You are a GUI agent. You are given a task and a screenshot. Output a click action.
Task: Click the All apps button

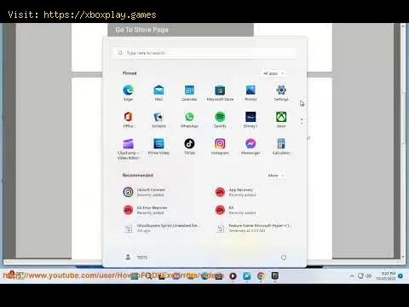[274, 73]
